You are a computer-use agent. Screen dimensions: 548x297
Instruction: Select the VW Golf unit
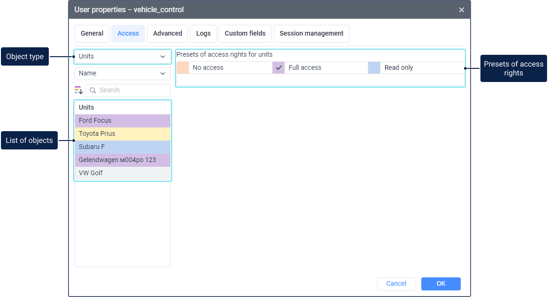(x=122, y=173)
